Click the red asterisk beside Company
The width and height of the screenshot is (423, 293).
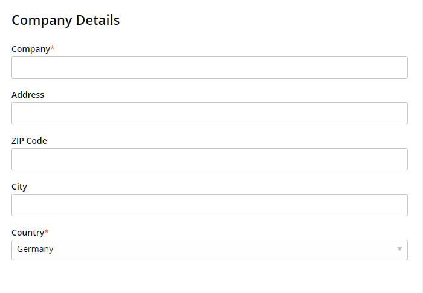point(53,48)
